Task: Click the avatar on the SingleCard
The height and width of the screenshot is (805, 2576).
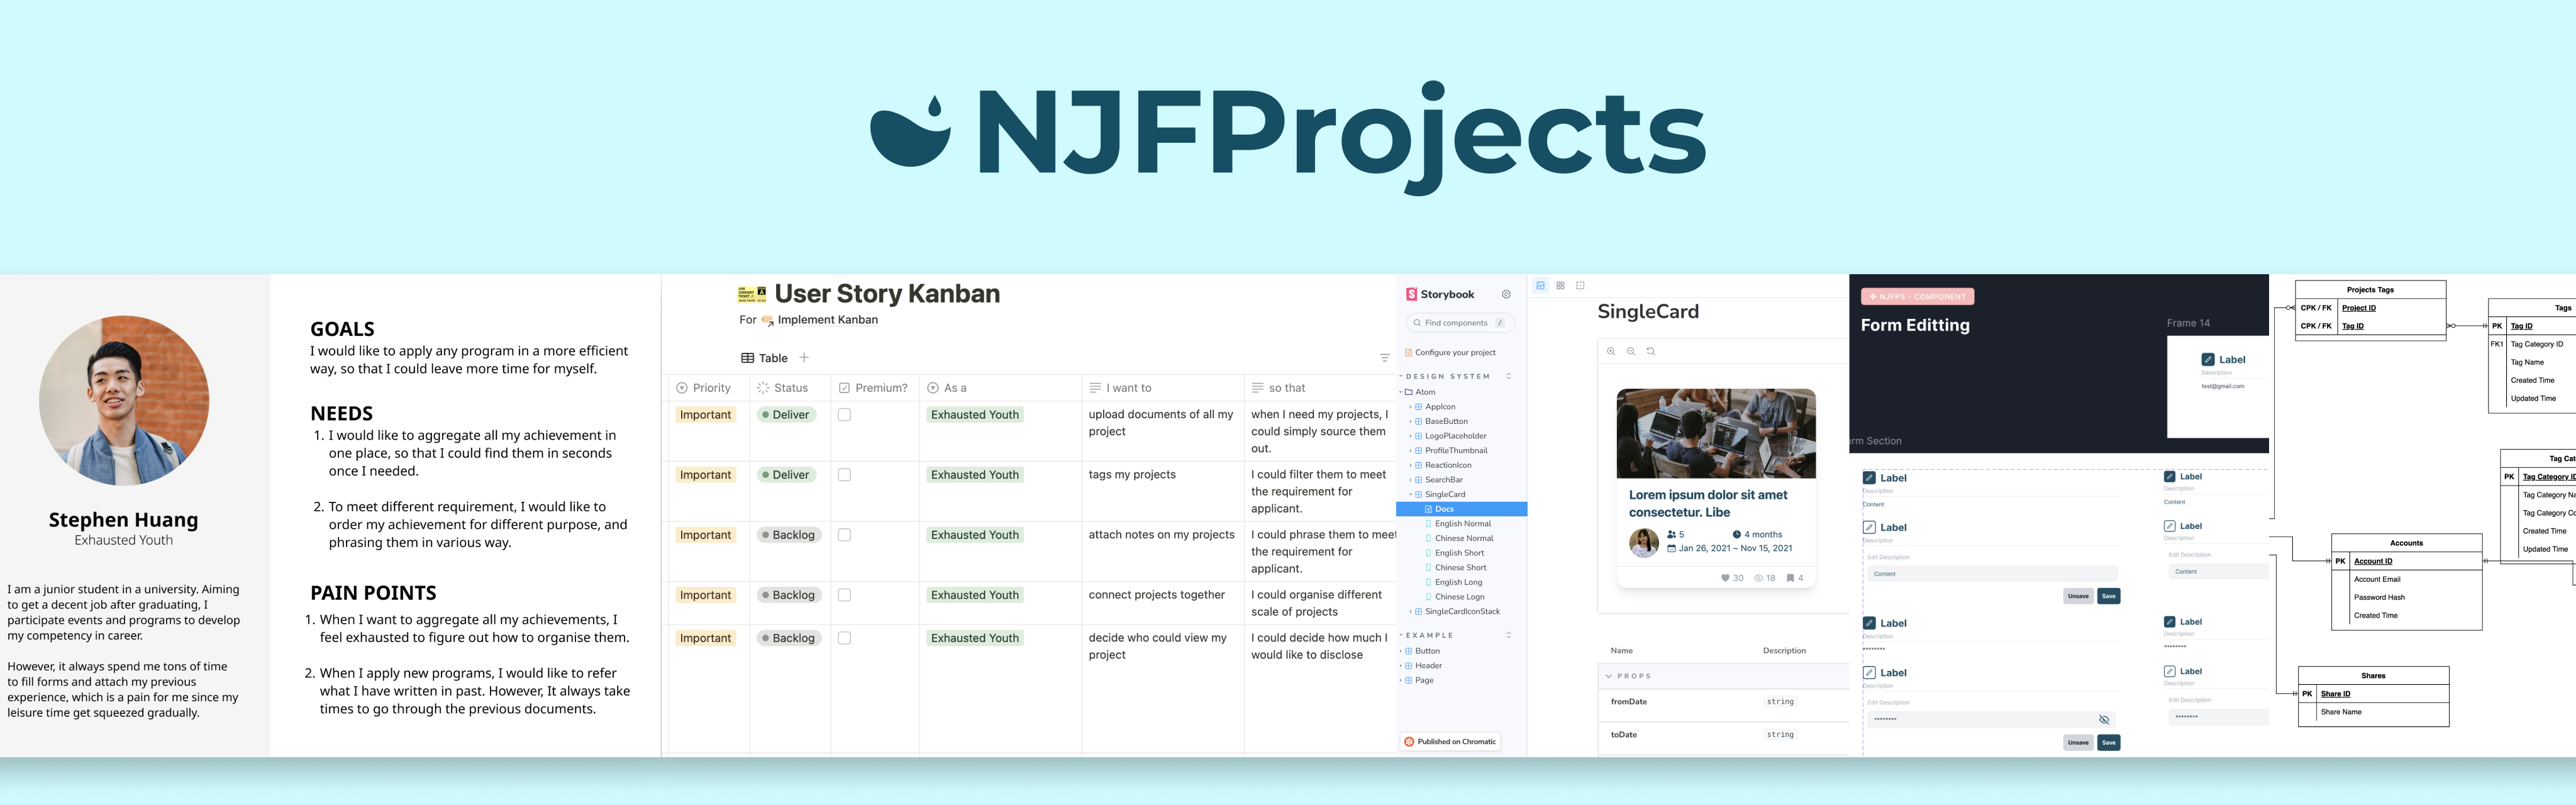Action: tap(1644, 542)
